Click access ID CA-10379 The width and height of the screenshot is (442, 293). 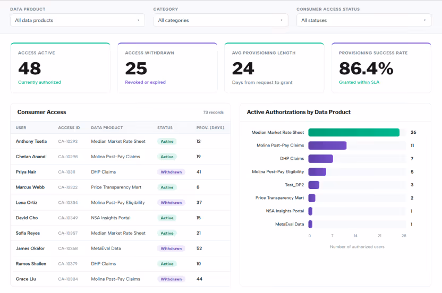pos(67,264)
